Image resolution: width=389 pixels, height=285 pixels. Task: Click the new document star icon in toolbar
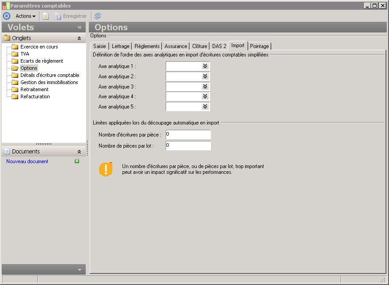point(46,16)
